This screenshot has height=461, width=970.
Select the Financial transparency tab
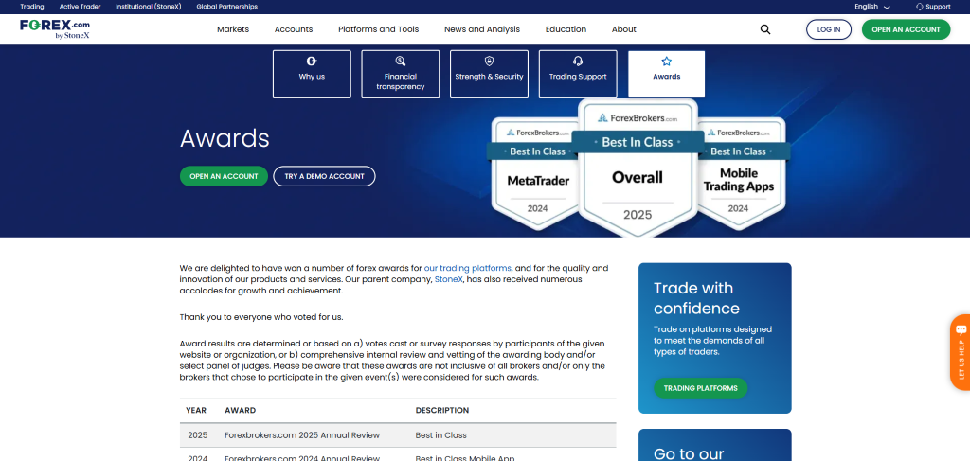point(401,74)
